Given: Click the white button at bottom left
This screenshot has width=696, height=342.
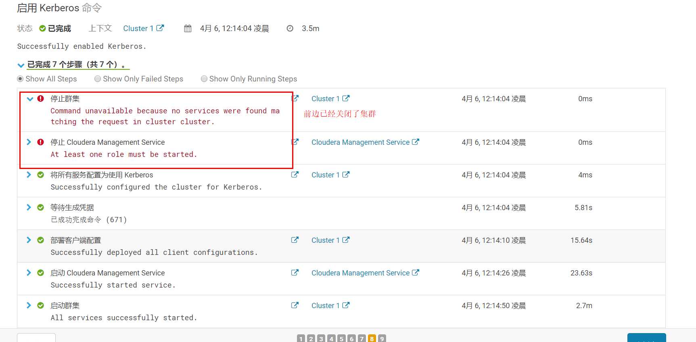Looking at the screenshot, I should pyautogui.click(x=36, y=338).
